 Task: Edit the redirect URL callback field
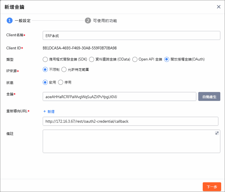[130, 121]
